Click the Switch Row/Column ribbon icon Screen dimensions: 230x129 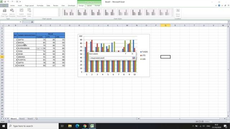click(22, 13)
